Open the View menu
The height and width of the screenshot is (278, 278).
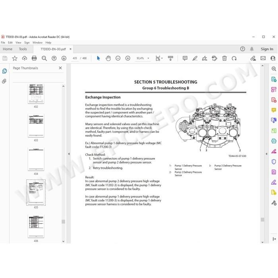(x=18, y=42)
